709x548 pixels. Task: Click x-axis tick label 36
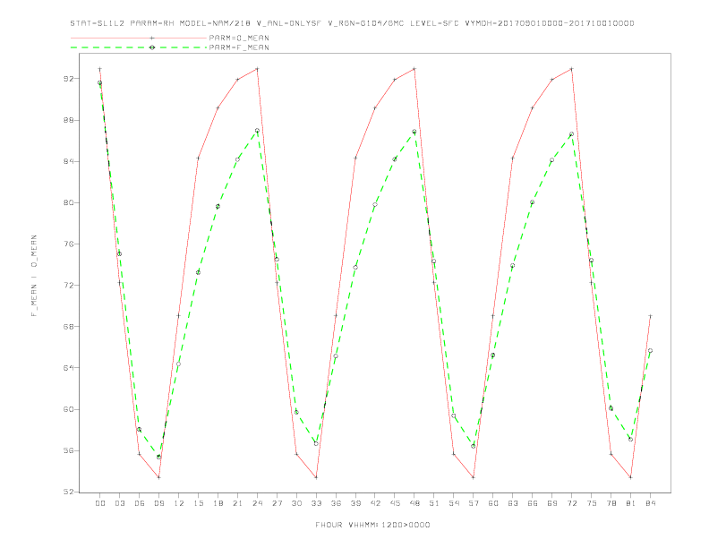coord(336,503)
